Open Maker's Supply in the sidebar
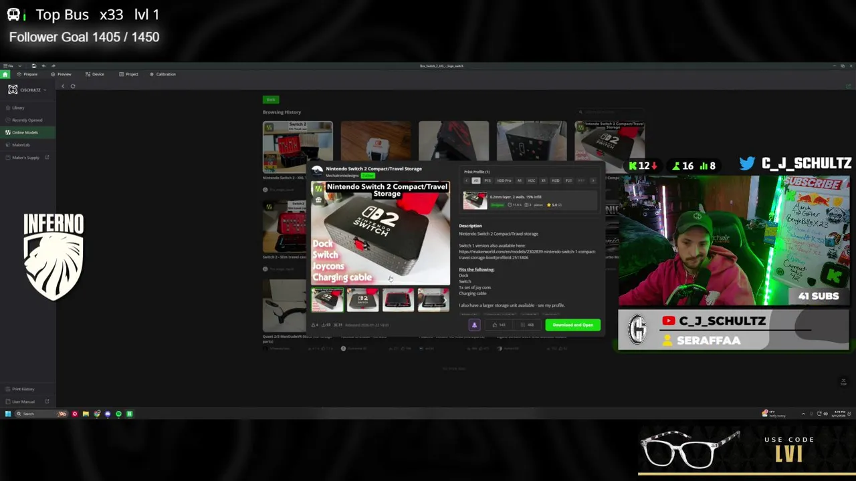 coord(27,158)
